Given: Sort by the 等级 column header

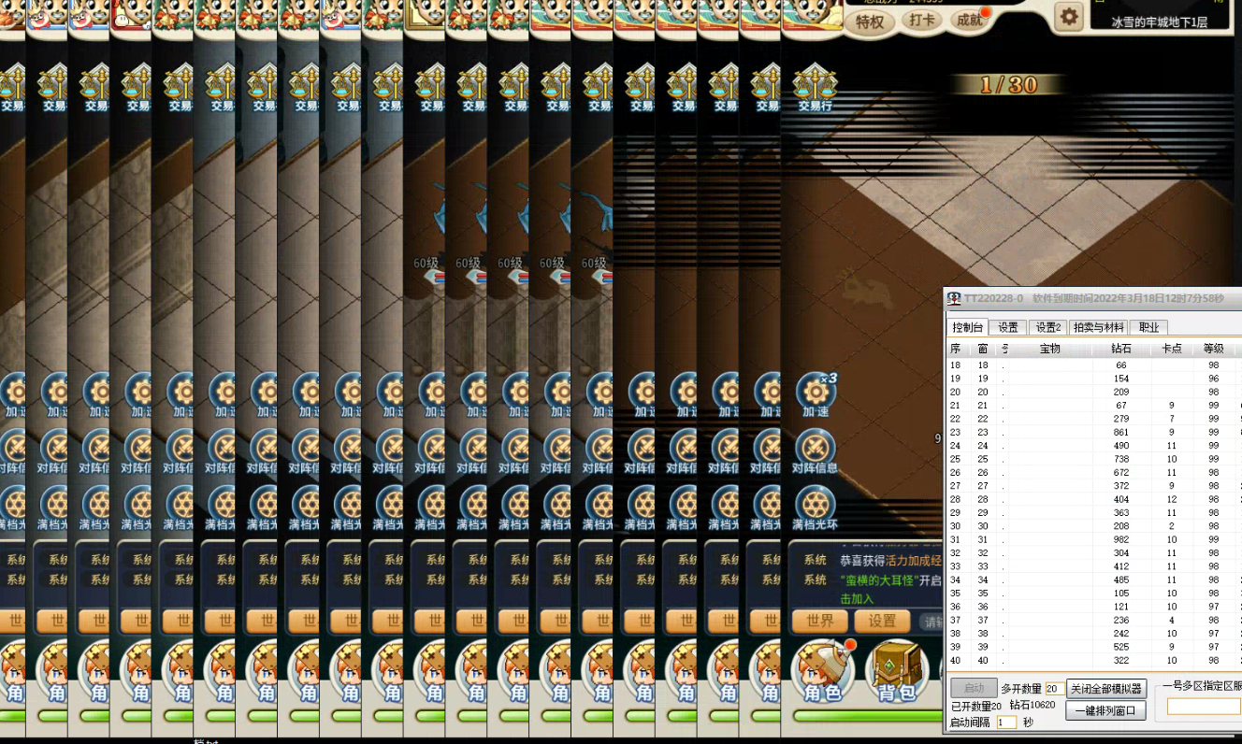Looking at the screenshot, I should pos(1214,349).
